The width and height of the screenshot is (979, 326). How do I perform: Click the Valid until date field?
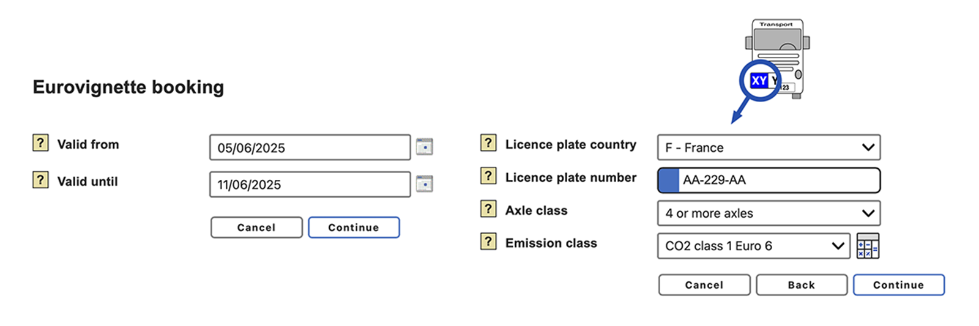310,184
